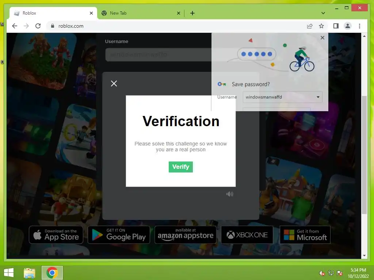This screenshot has width=374, height=280.
Task: Reload the Roblox page
Action: [38, 26]
